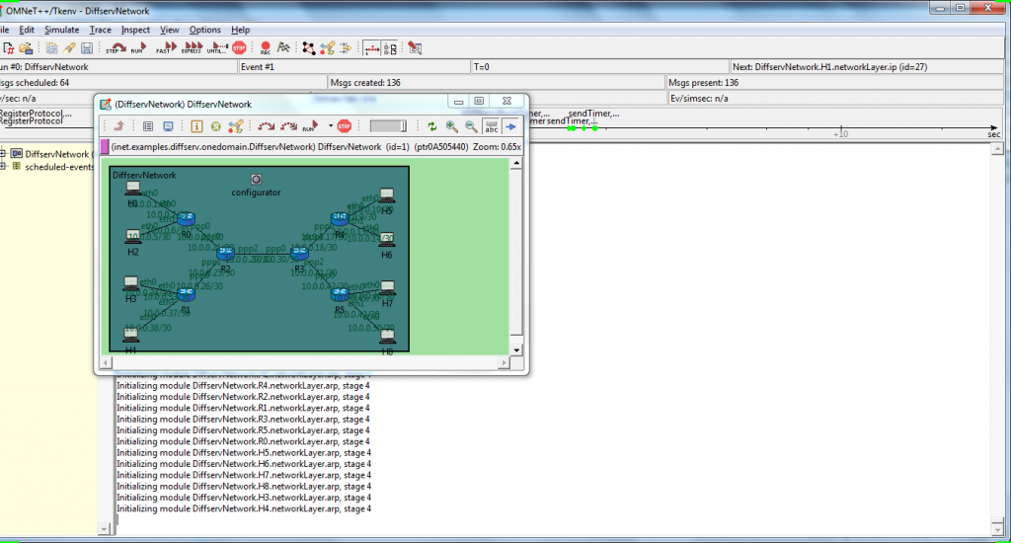Toggle the abc labels button in inspector
The width and height of the screenshot is (1011, 543).
coord(491,126)
